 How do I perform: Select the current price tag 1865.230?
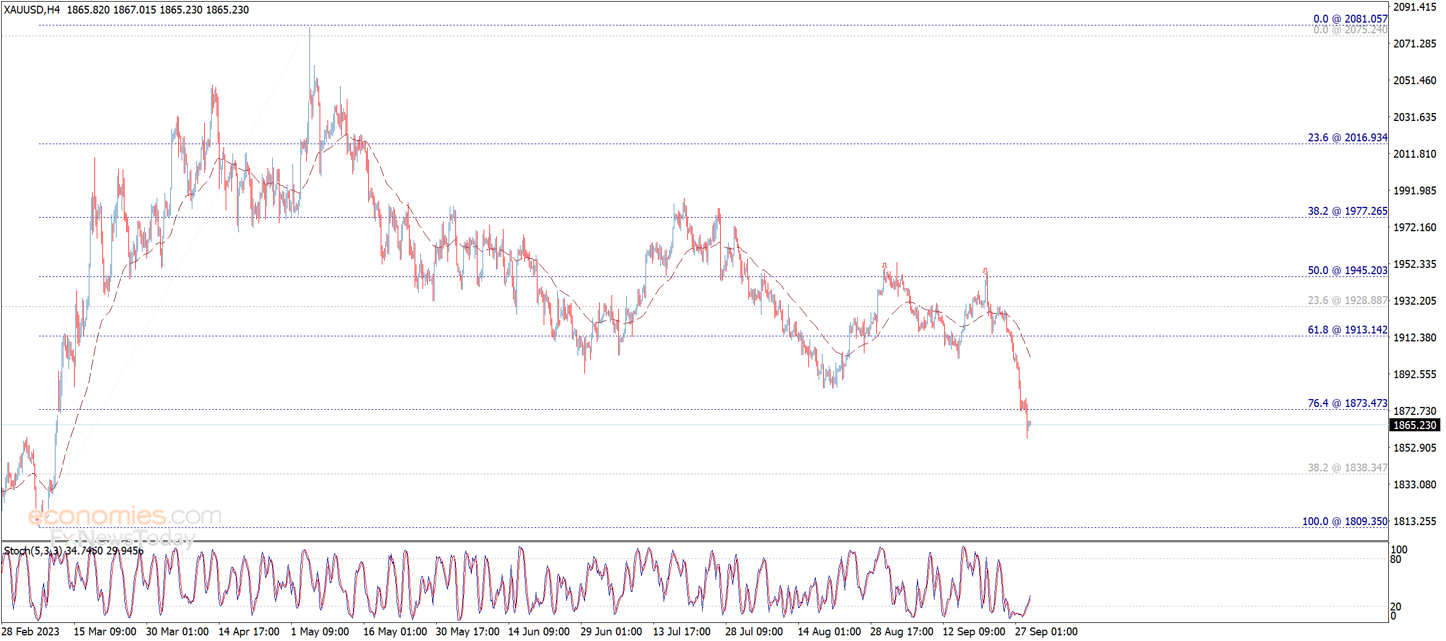point(1414,425)
